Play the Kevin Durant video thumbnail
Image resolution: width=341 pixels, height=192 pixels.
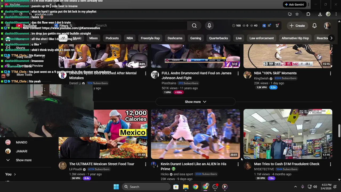(x=195, y=134)
